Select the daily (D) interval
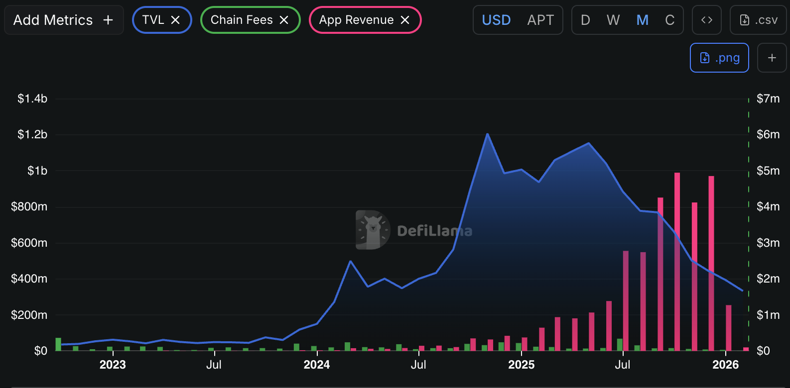The image size is (790, 388). point(585,20)
